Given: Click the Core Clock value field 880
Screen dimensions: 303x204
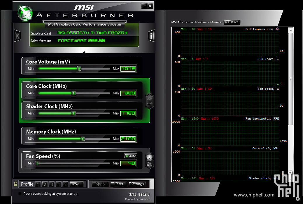Looking at the screenshot, I should pos(128,93).
